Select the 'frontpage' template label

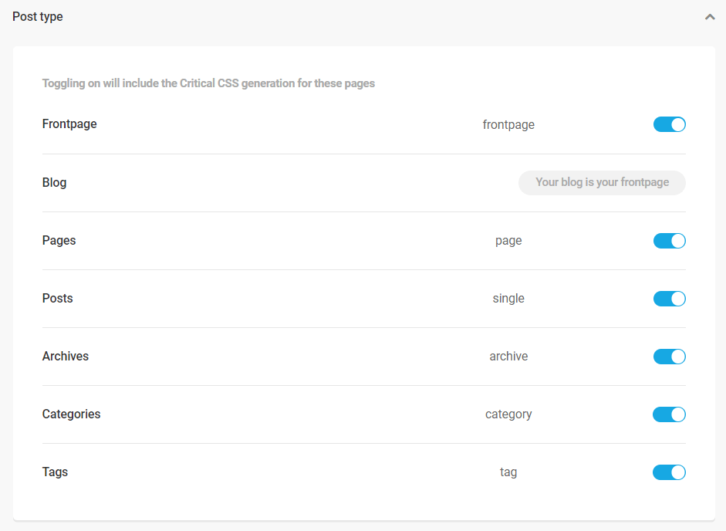point(508,123)
